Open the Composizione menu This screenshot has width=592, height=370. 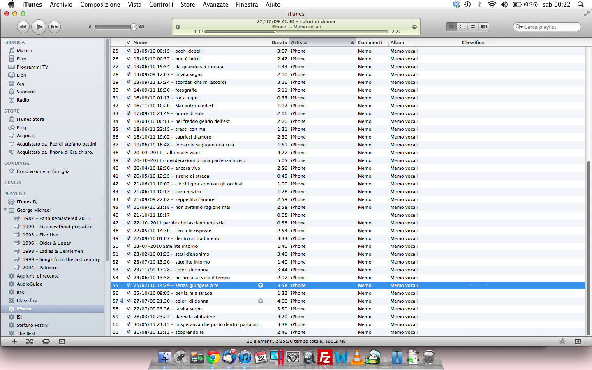point(100,5)
